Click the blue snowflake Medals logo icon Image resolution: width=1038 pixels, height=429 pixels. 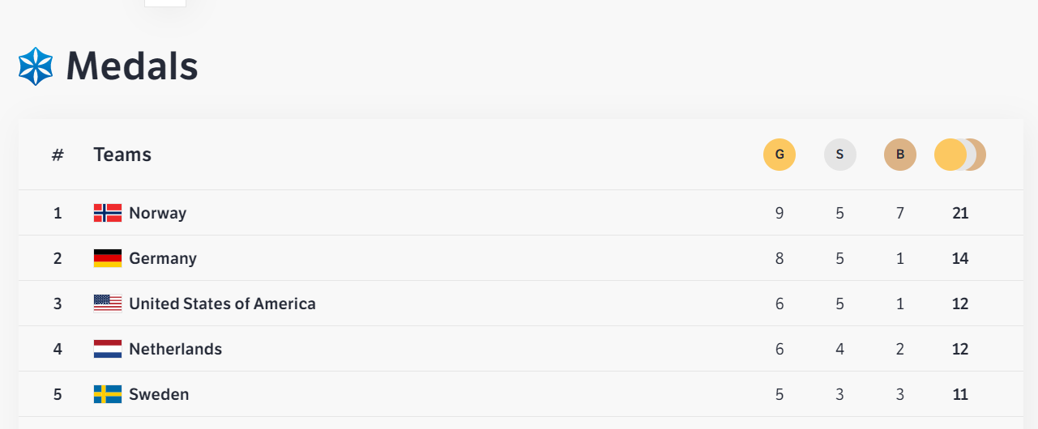[36, 66]
